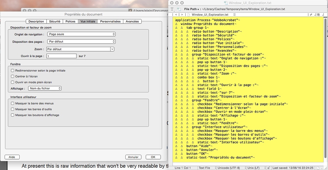Viewport: 328px width, 170px height.
Task: Click small file icon beside Window_UI_Exploration.txt popup
Action: 189,15
